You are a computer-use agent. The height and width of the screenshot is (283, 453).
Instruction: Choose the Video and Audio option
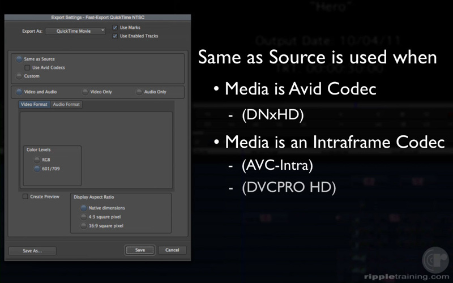pos(19,92)
